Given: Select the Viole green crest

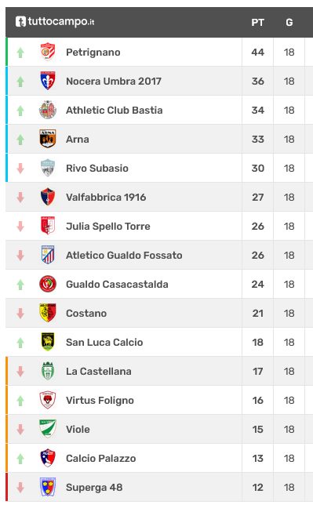Looking at the screenshot, I should tap(48, 429).
